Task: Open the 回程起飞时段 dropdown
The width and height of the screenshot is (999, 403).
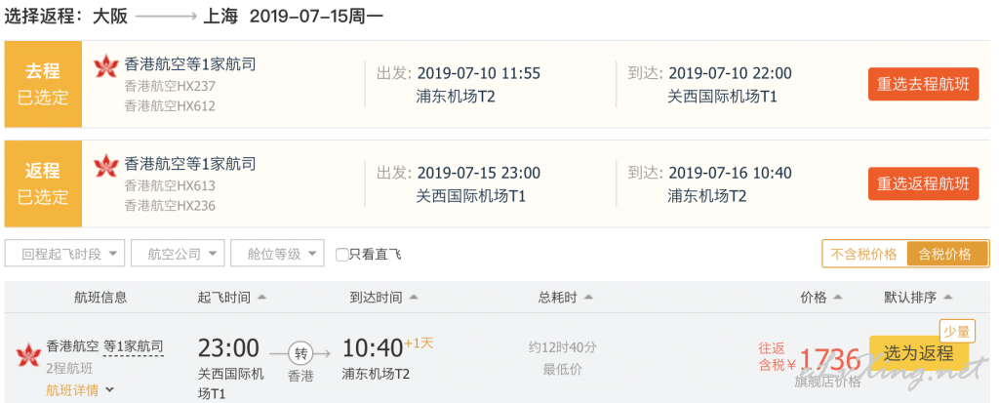Action: tap(64, 254)
